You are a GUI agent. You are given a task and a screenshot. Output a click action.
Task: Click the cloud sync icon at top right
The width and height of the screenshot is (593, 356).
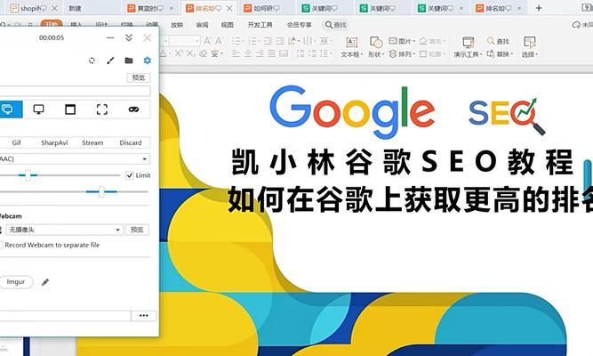[576, 25]
